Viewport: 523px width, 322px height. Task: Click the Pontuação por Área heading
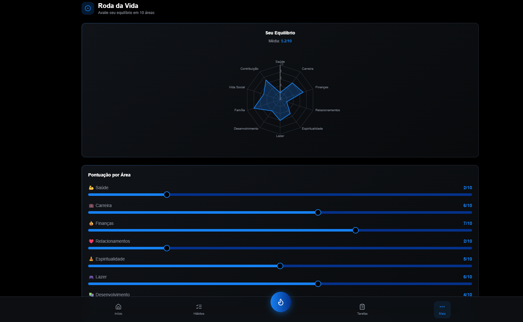(x=109, y=175)
